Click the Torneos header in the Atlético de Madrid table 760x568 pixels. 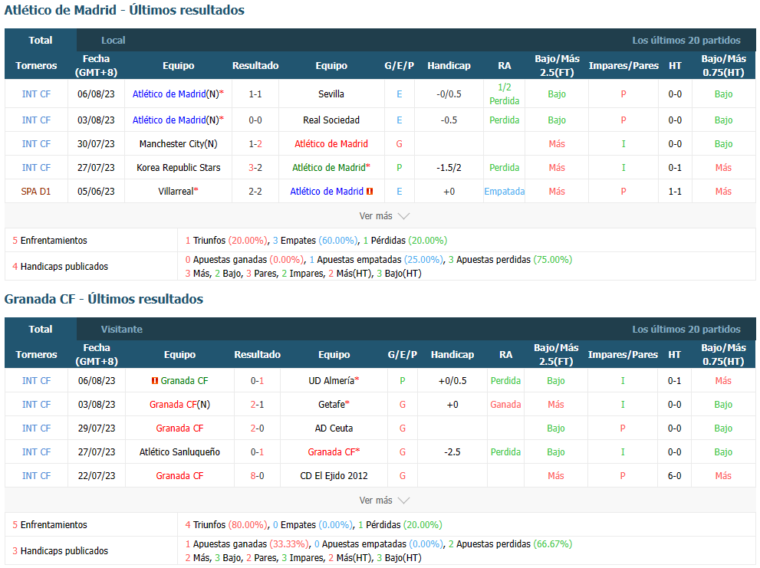click(36, 65)
